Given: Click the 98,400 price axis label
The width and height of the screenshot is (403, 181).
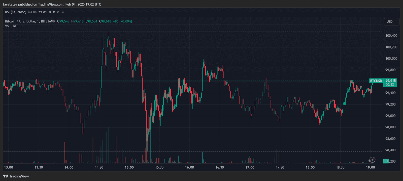Looking at the screenshot, I should click(390, 150).
